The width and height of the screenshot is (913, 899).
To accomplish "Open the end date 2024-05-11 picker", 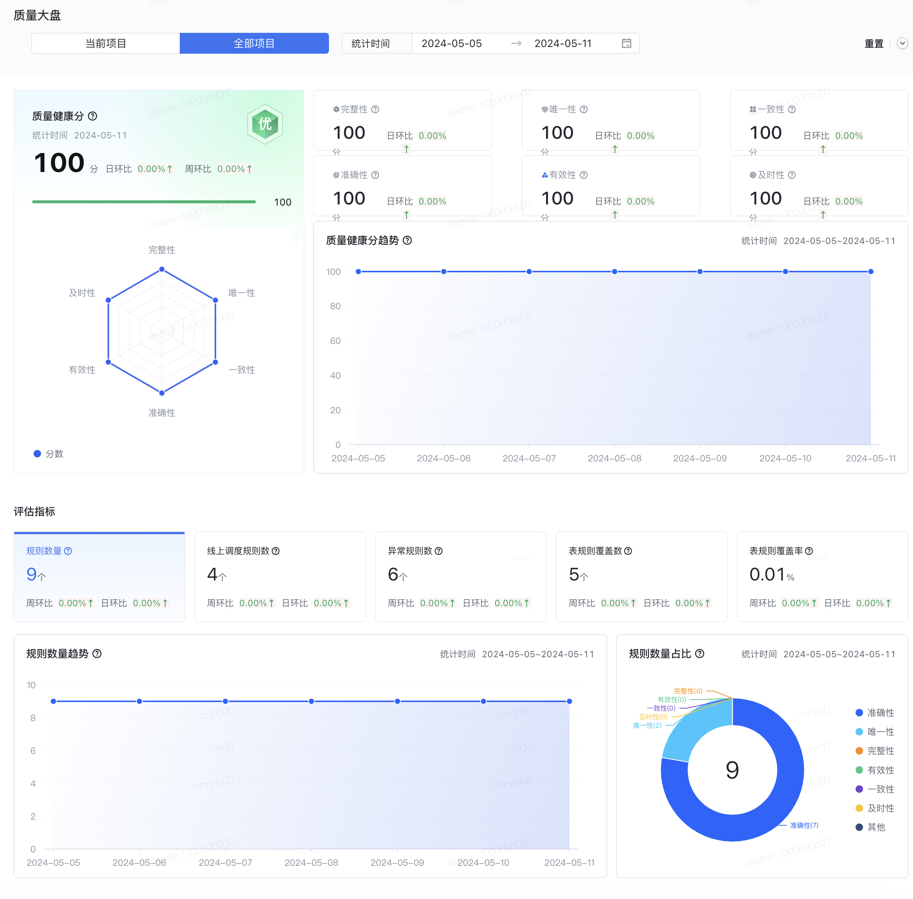I will point(563,43).
